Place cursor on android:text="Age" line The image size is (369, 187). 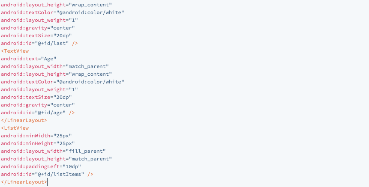[29, 59]
